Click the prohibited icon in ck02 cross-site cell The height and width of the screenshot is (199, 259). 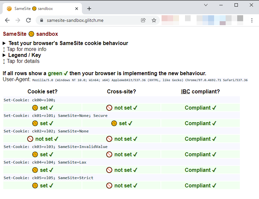pos(109,139)
